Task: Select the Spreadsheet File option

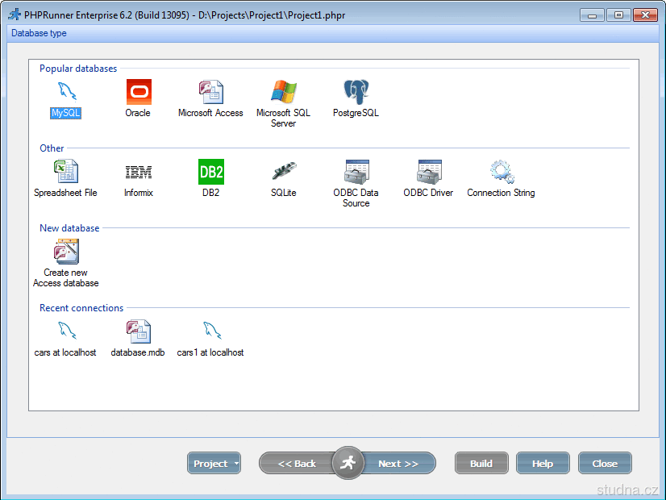Action: (x=66, y=172)
